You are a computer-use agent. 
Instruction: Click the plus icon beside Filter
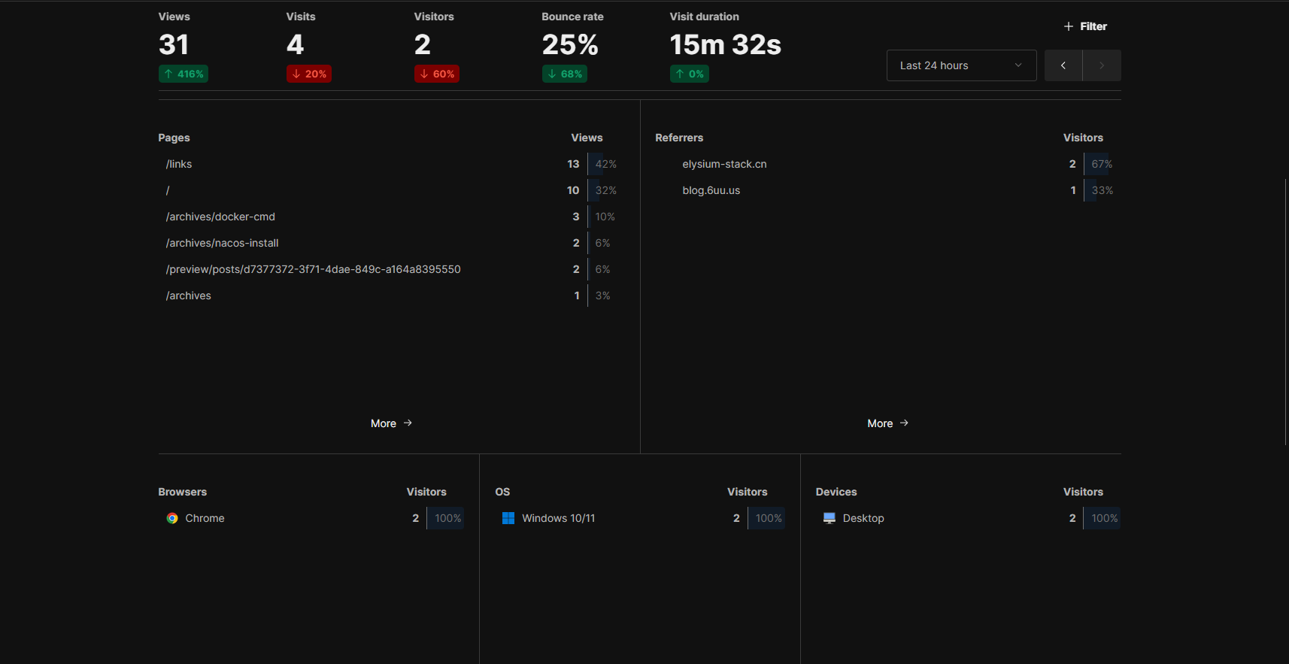(1069, 26)
